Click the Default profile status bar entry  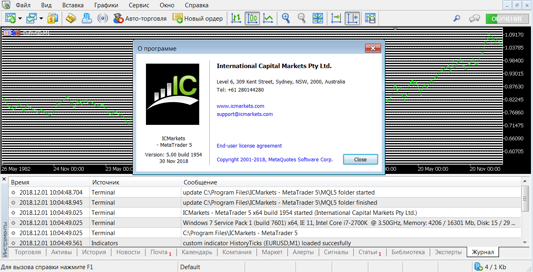click(190, 267)
